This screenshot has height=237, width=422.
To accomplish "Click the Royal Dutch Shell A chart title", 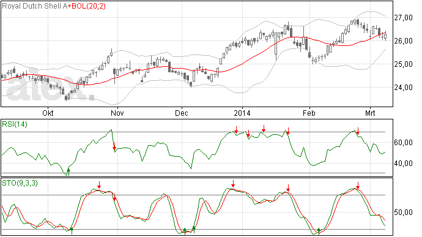I will [35, 6].
